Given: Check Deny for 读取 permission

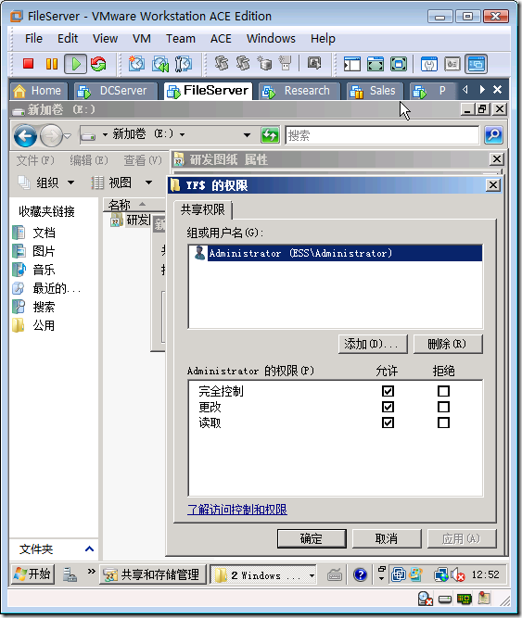Looking at the screenshot, I should point(443,423).
